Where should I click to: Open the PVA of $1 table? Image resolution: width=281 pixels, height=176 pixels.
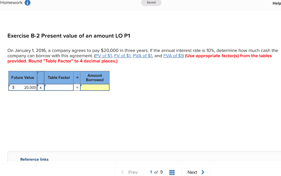coord(142,56)
